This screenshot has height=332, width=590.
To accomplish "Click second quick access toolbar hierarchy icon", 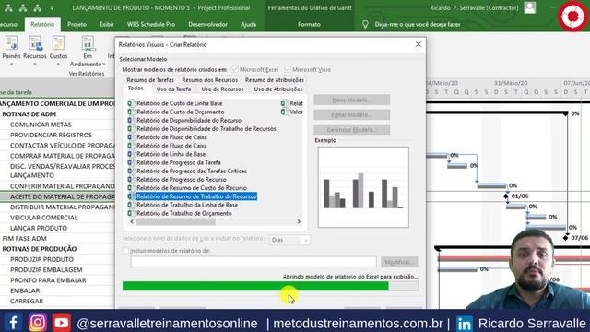I will [x=23, y=8].
